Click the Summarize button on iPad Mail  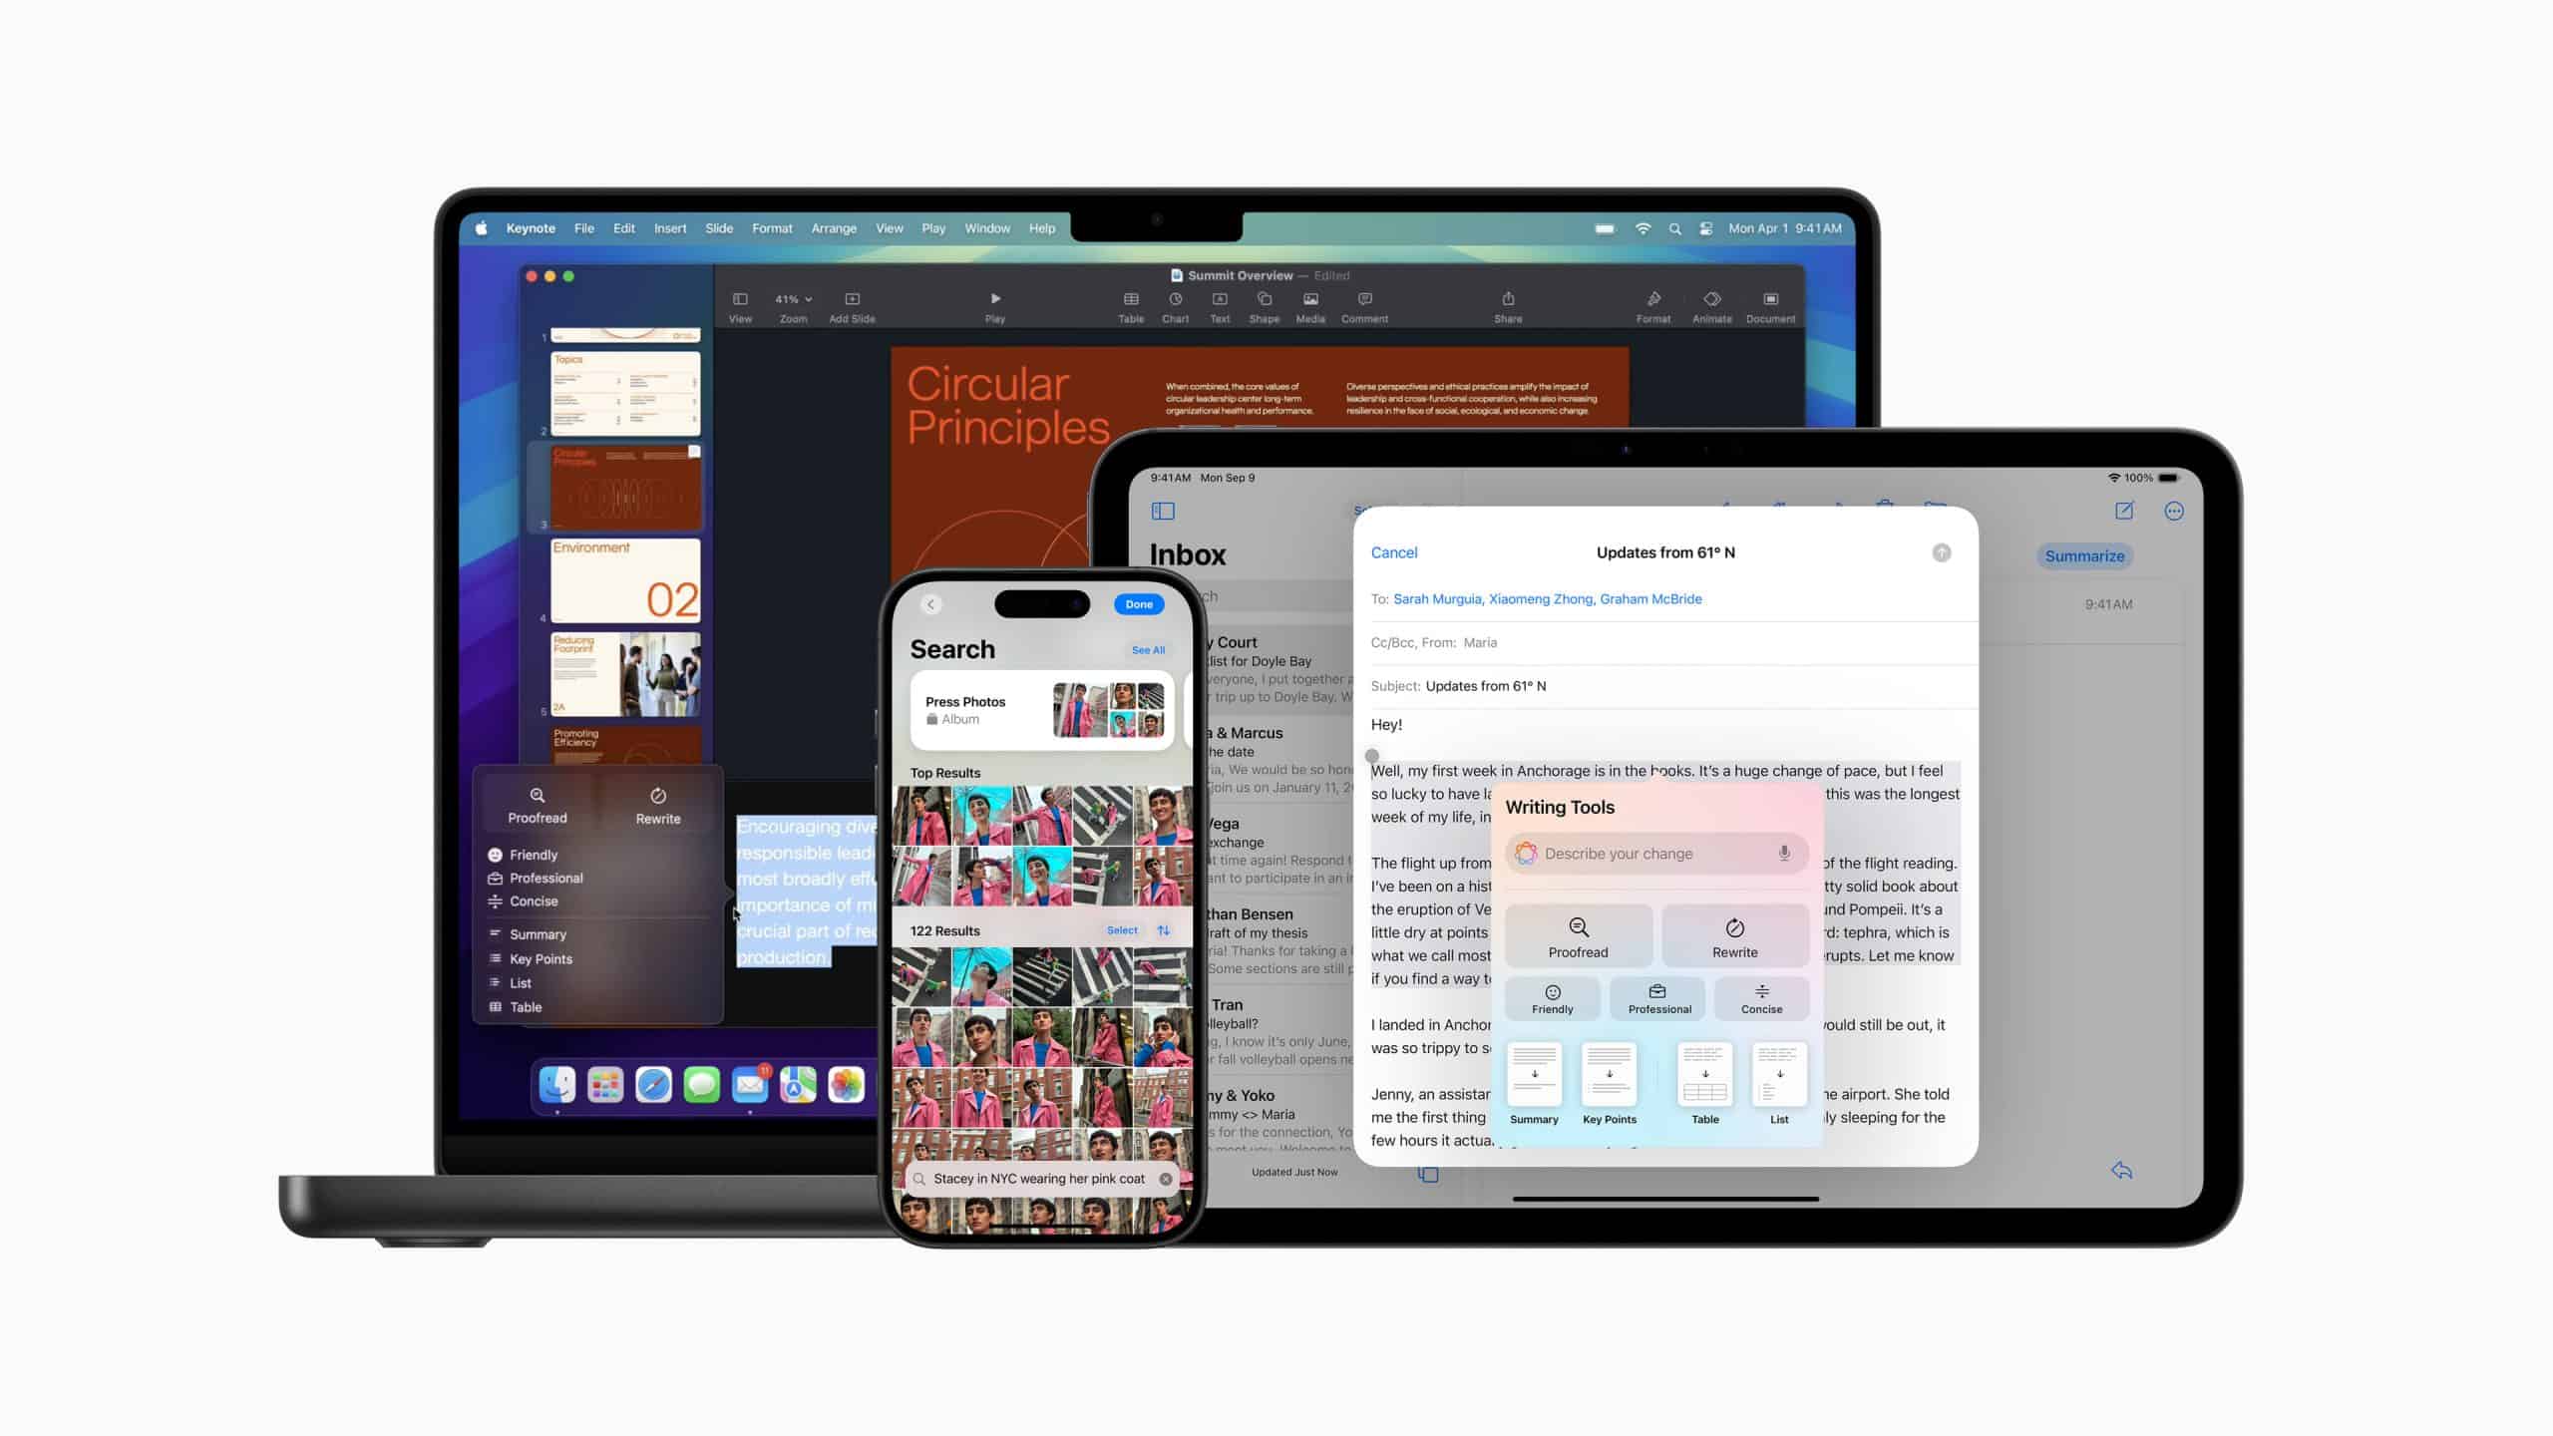[2085, 555]
